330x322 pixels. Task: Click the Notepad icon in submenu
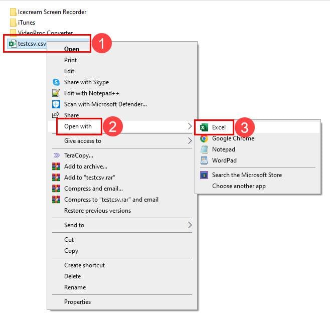[204, 149]
